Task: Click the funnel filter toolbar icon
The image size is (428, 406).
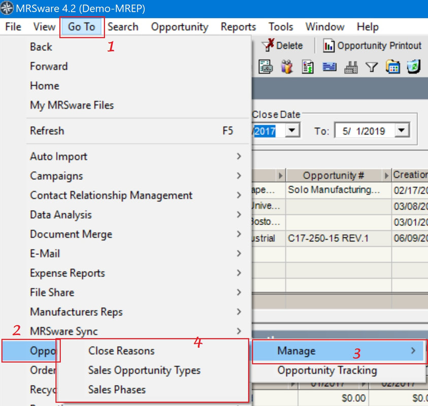Action: pos(372,67)
